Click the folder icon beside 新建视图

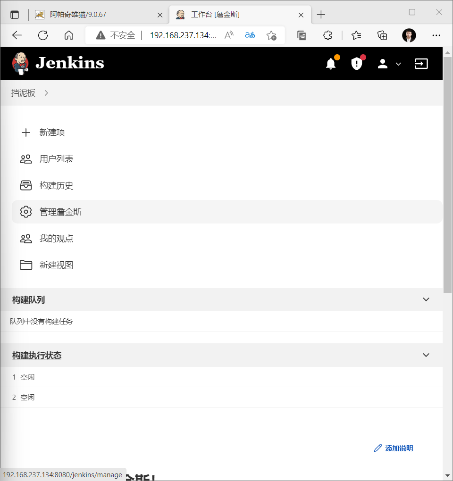click(26, 265)
